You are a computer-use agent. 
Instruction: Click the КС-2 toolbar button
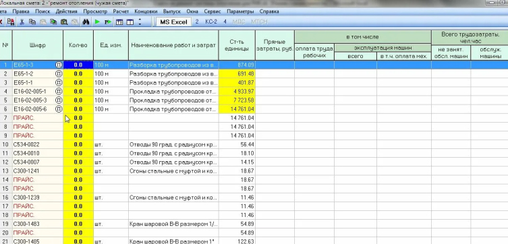coord(211,22)
